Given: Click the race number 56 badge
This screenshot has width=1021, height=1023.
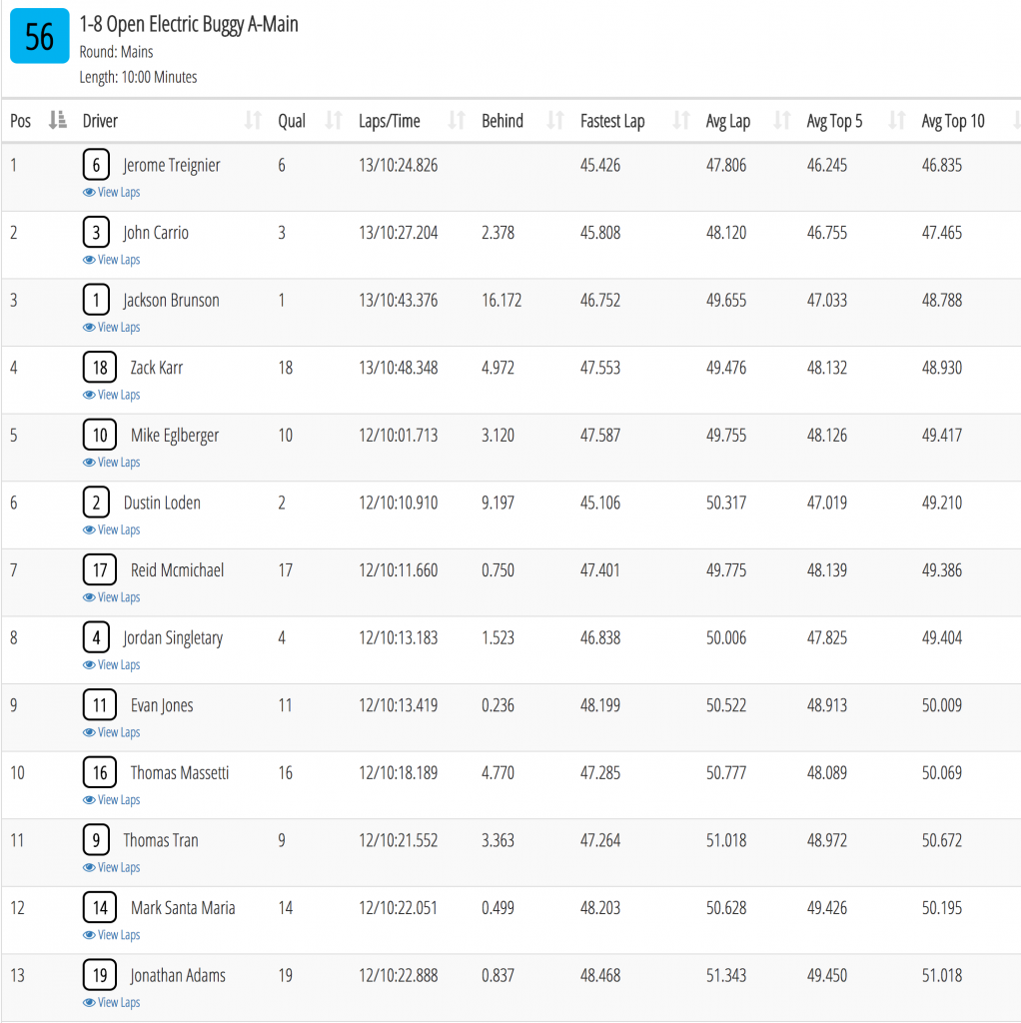Looking at the screenshot, I should pos(39,36).
